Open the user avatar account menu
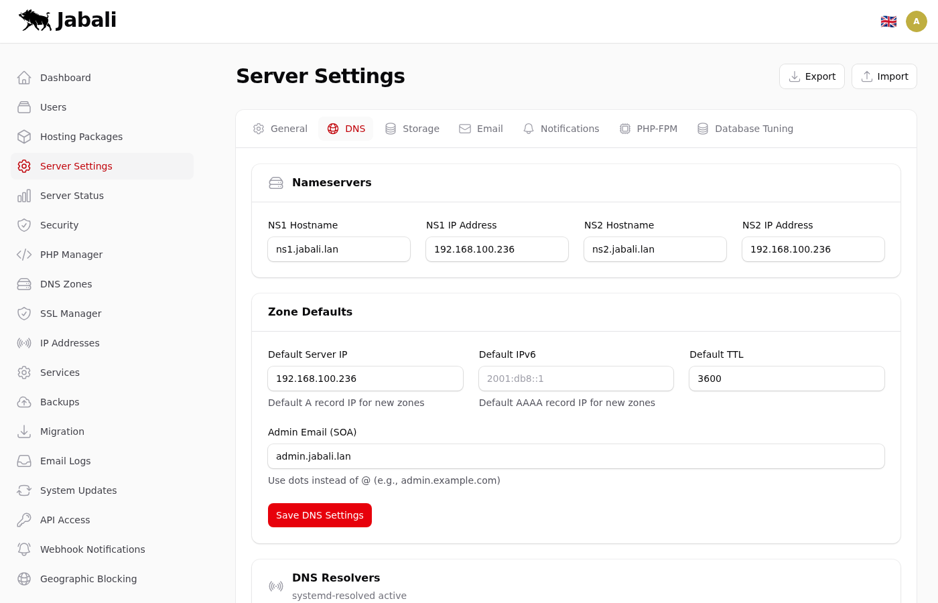Viewport: 938px width, 603px height. (917, 21)
